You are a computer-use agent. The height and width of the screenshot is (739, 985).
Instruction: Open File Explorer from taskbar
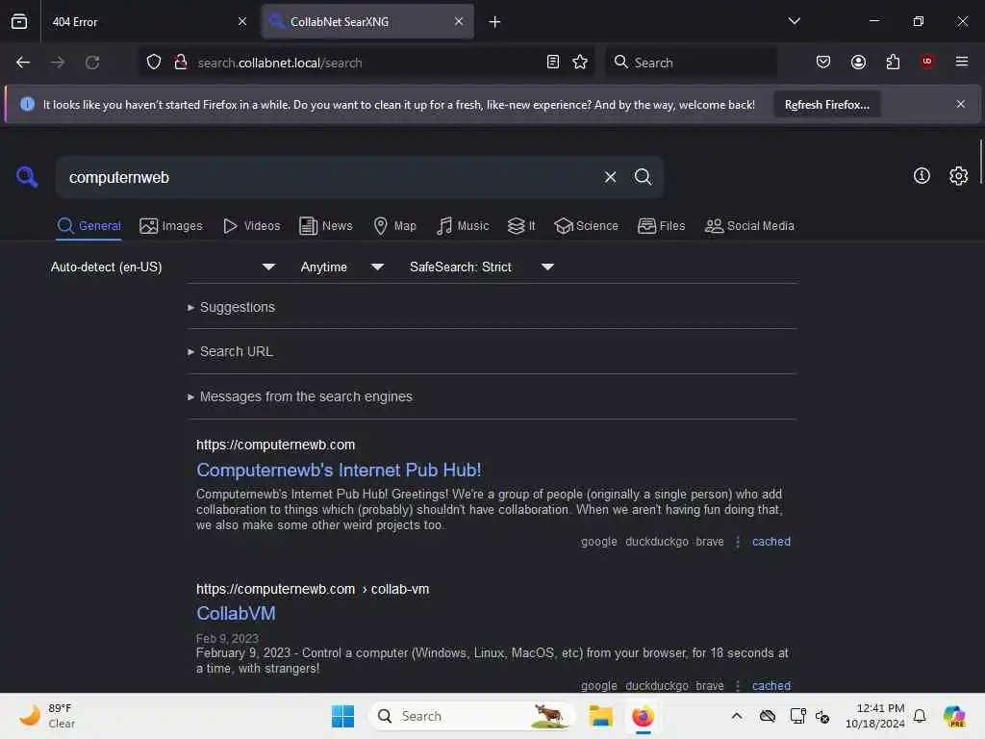tap(600, 716)
